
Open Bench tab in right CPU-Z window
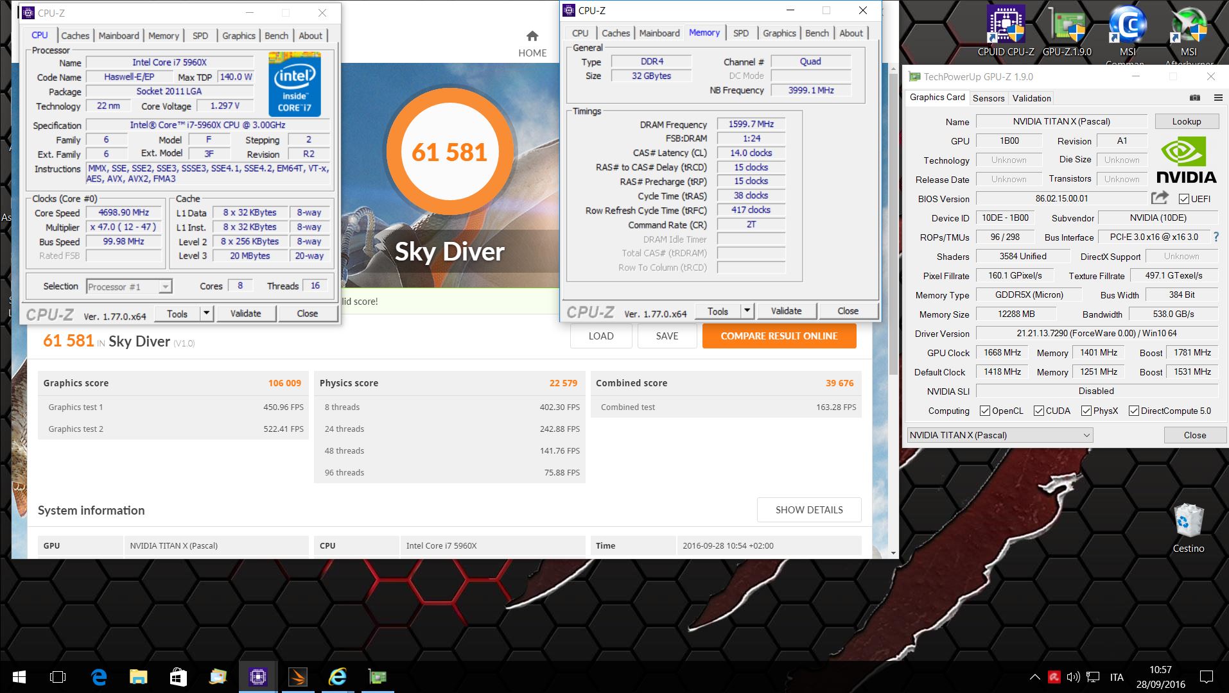tap(817, 33)
